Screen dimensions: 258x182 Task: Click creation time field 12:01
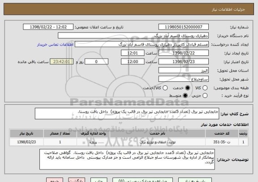point(133,53)
